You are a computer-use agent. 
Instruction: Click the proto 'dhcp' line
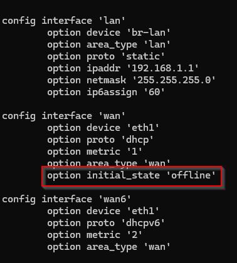pos(100,140)
